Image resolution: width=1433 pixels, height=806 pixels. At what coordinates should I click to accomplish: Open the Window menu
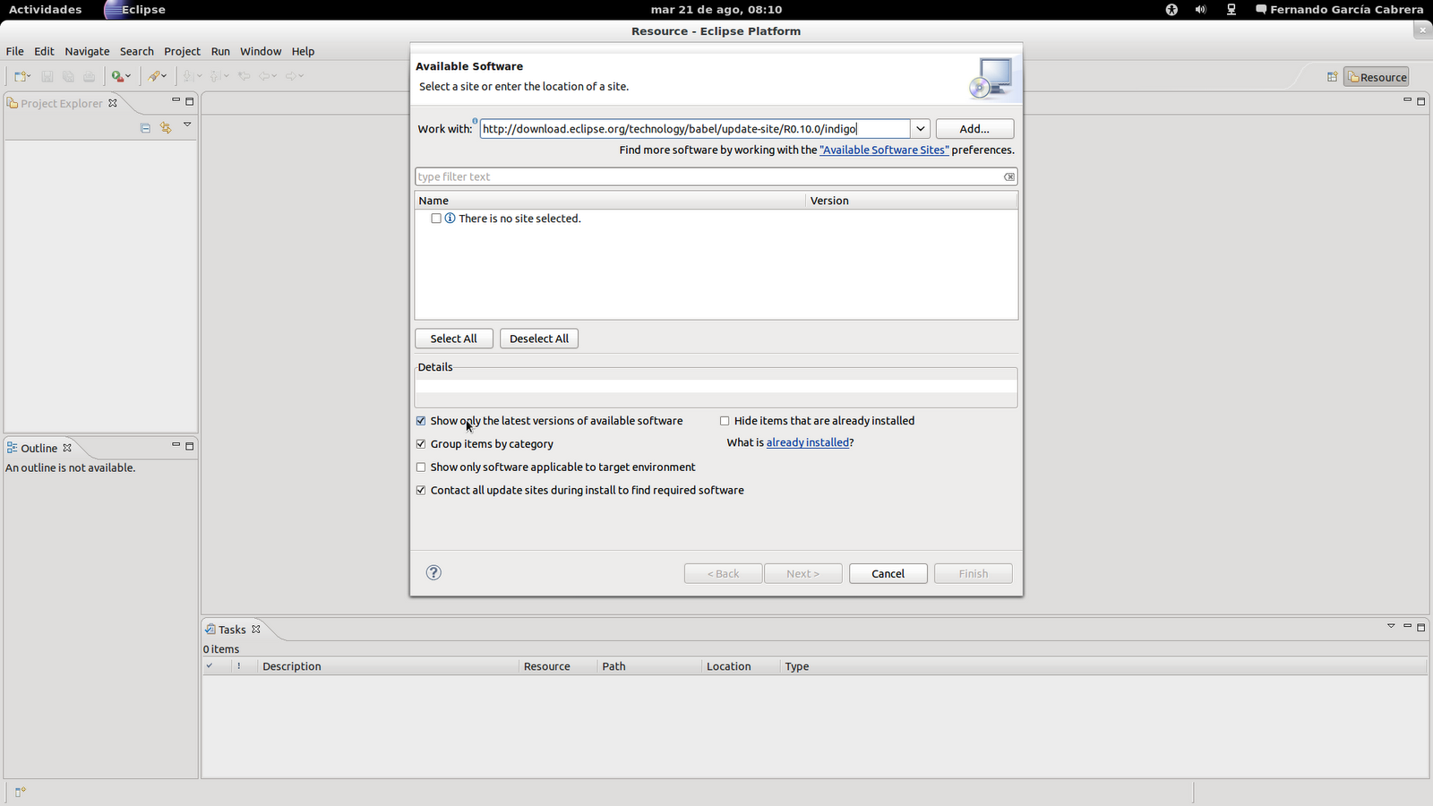[261, 51]
